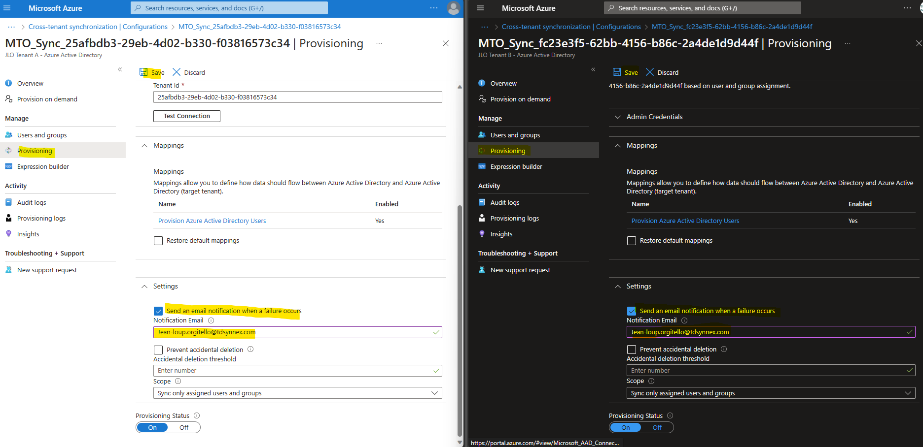Screen dimensions: 923x447
Task: Click the vertical scrollbar in Tenant A pane
Action: tap(460, 320)
